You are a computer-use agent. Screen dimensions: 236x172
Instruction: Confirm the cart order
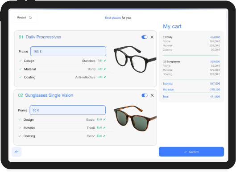tap(191, 152)
